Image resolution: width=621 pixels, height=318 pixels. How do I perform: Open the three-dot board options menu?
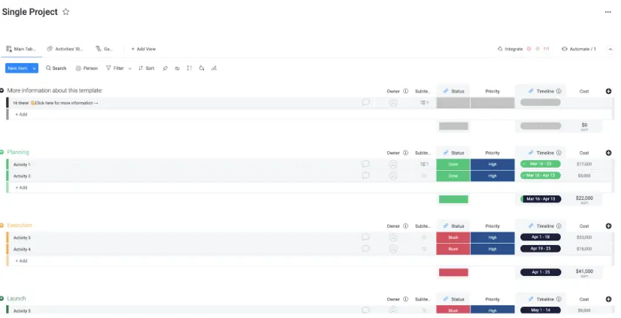point(608,12)
